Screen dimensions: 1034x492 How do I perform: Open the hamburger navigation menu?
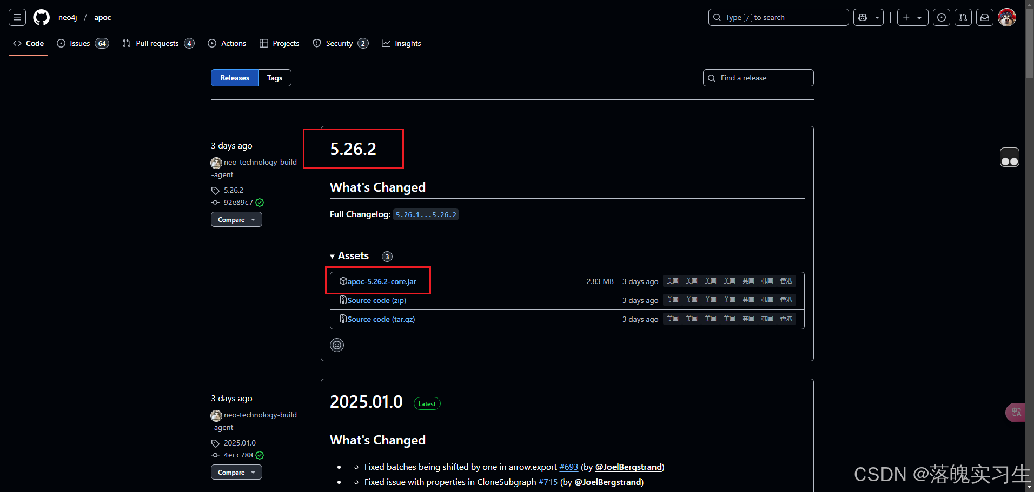pyautogui.click(x=17, y=17)
